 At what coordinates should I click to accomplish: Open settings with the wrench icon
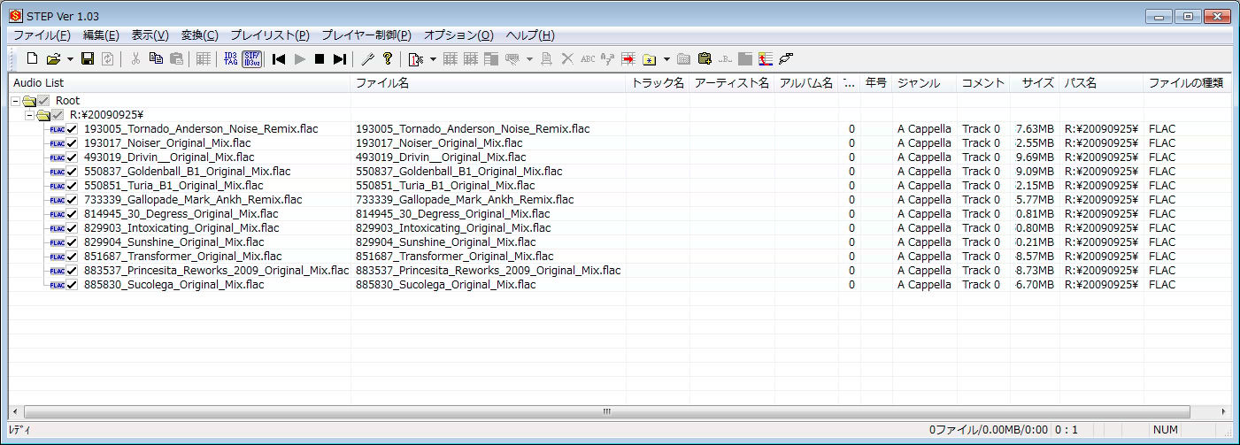pyautogui.click(x=368, y=59)
